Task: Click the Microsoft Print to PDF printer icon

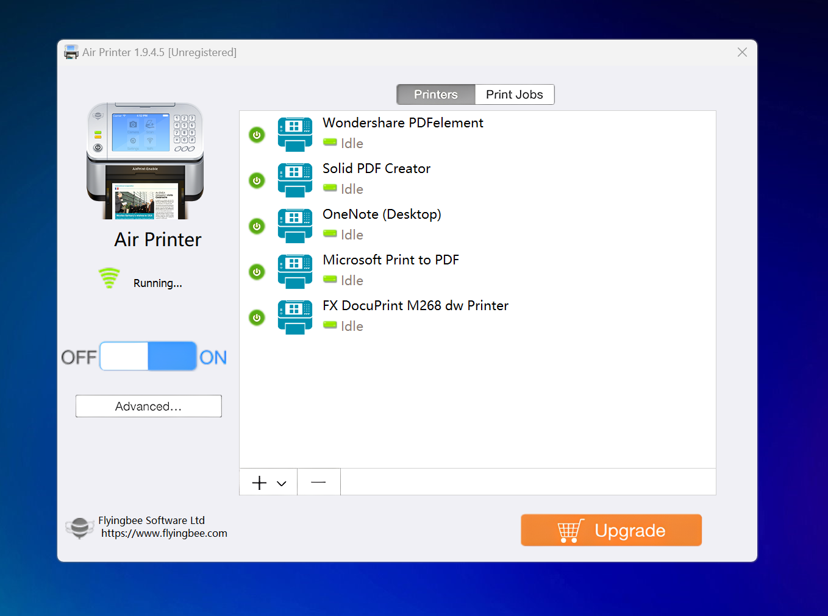Action: (x=295, y=272)
